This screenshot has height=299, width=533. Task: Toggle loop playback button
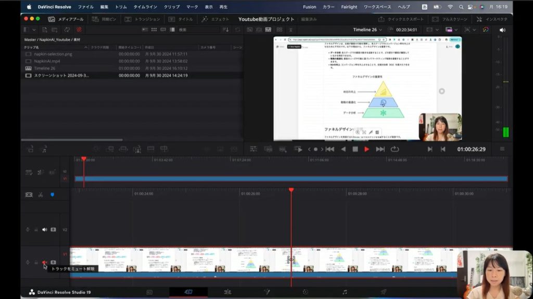[395, 149]
